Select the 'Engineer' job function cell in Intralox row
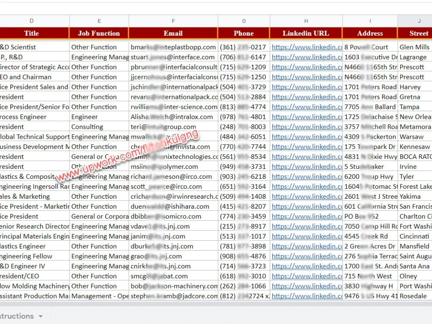This screenshot has width=432, height=324. click(x=99, y=117)
